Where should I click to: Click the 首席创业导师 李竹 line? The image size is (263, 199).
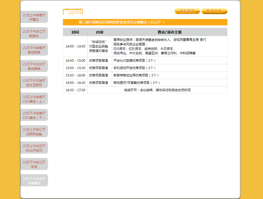(160, 40)
